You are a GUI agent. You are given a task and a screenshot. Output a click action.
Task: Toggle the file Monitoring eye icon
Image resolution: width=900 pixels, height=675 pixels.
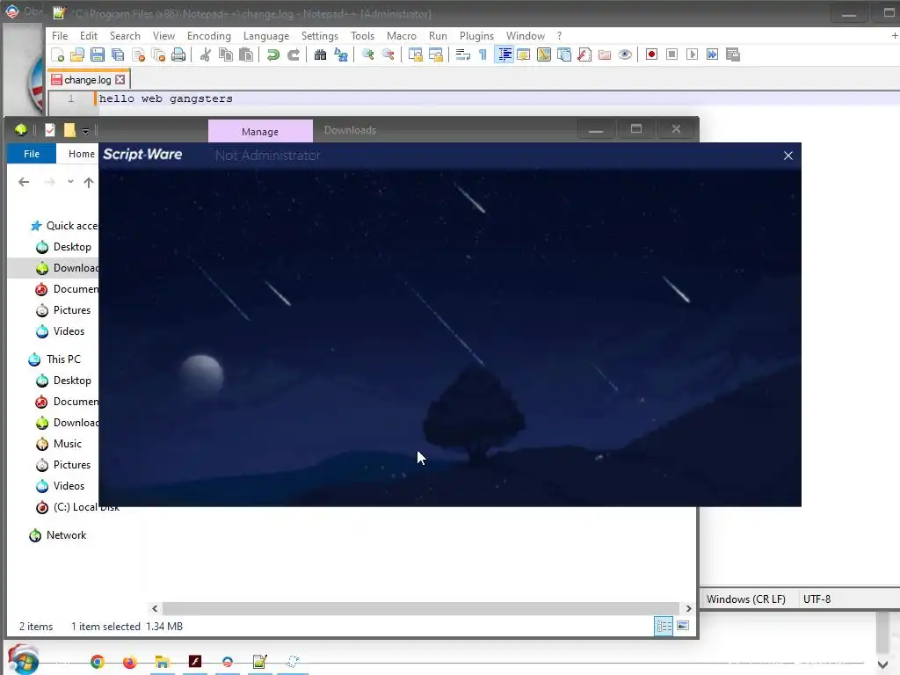click(x=625, y=54)
